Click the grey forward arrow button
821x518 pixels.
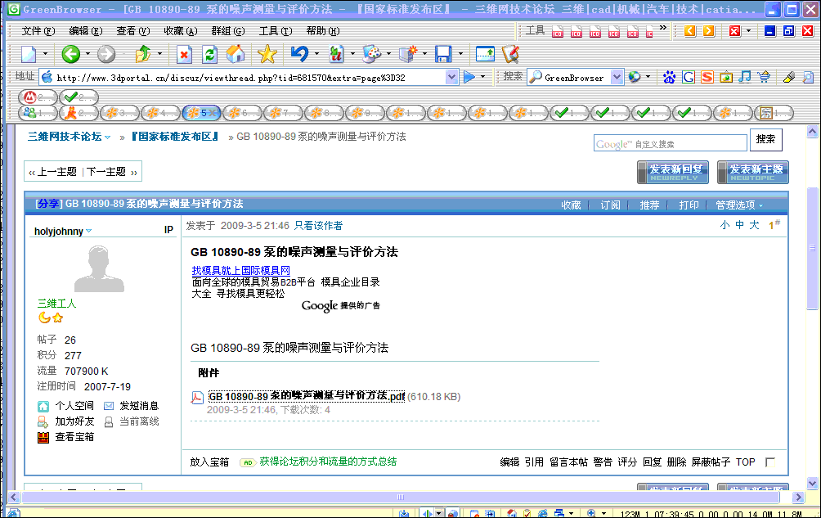tap(106, 54)
